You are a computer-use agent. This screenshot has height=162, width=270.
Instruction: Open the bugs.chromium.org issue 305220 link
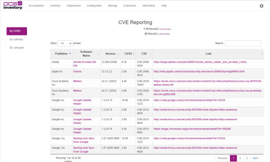tap(192, 129)
